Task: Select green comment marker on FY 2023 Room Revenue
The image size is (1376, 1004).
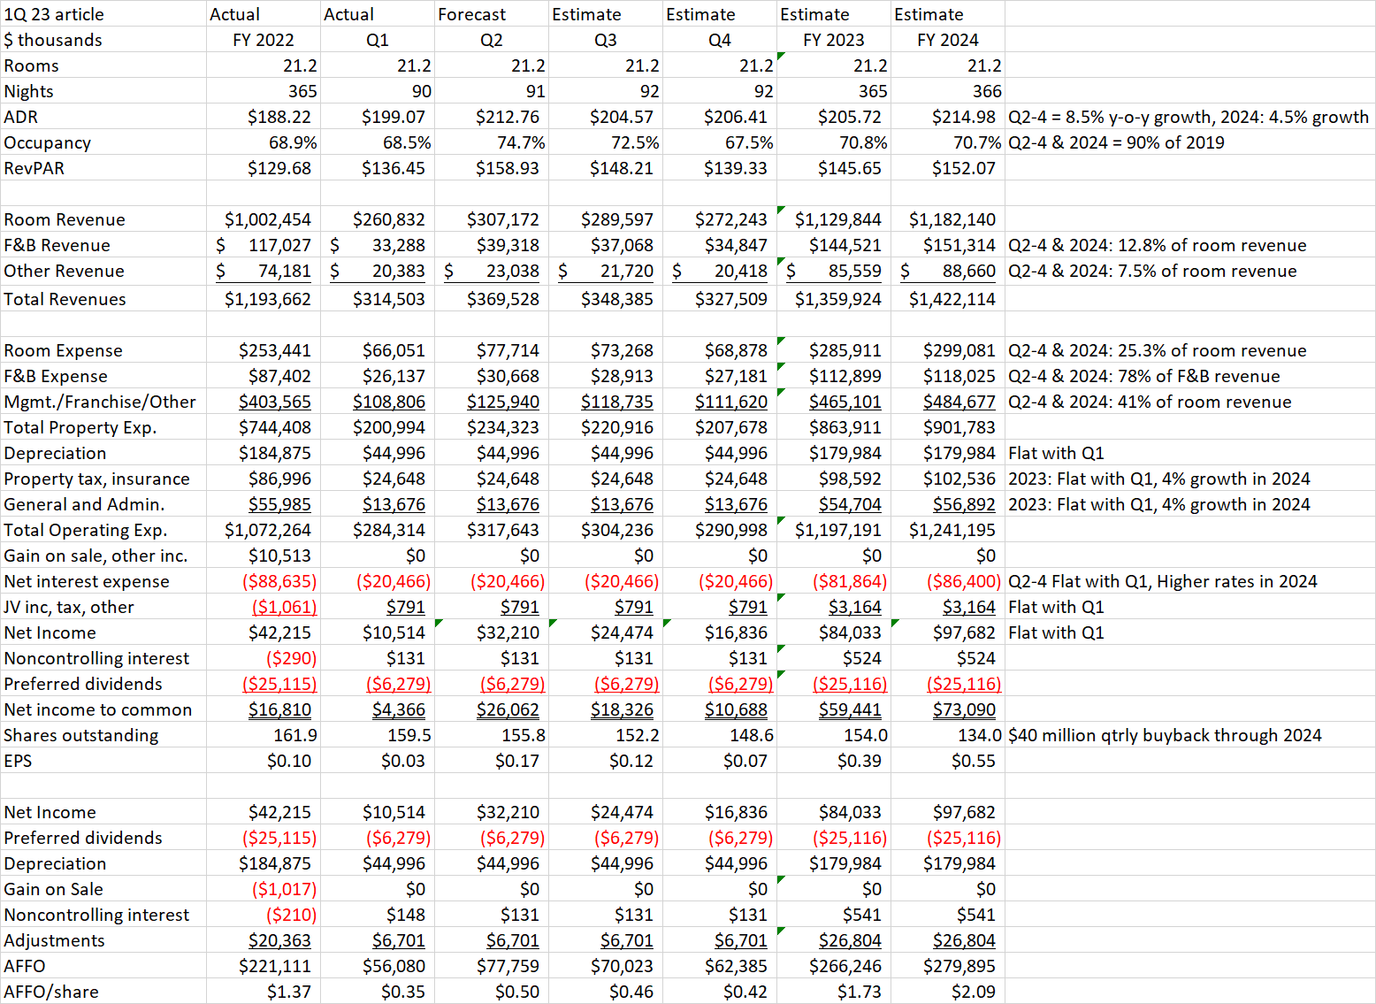Action: (x=779, y=212)
